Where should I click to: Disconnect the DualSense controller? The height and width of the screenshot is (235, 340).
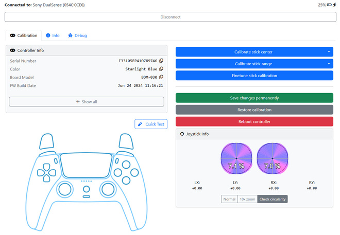point(171,17)
